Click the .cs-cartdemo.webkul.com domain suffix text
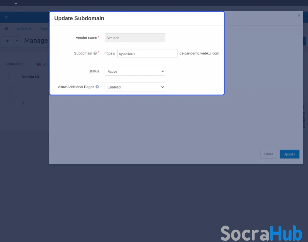308x242 pixels. pyautogui.click(x=199, y=53)
